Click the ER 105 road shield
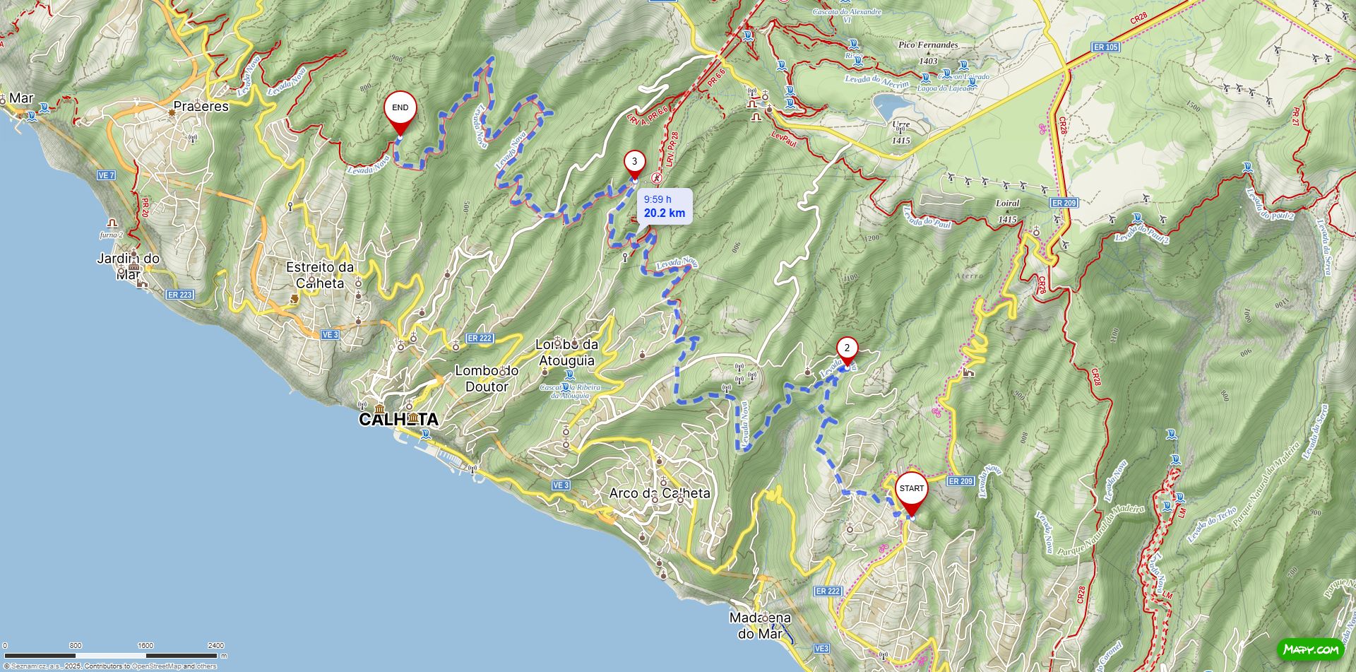1356x672 pixels. click(1106, 47)
